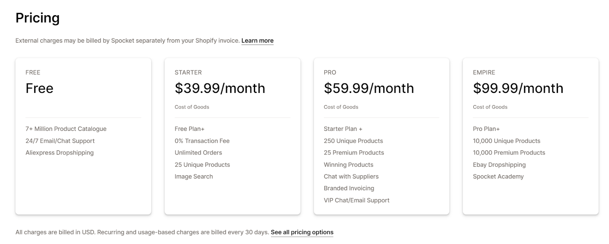Select the FREE plan label
The width and height of the screenshot is (609, 244).
tap(33, 72)
